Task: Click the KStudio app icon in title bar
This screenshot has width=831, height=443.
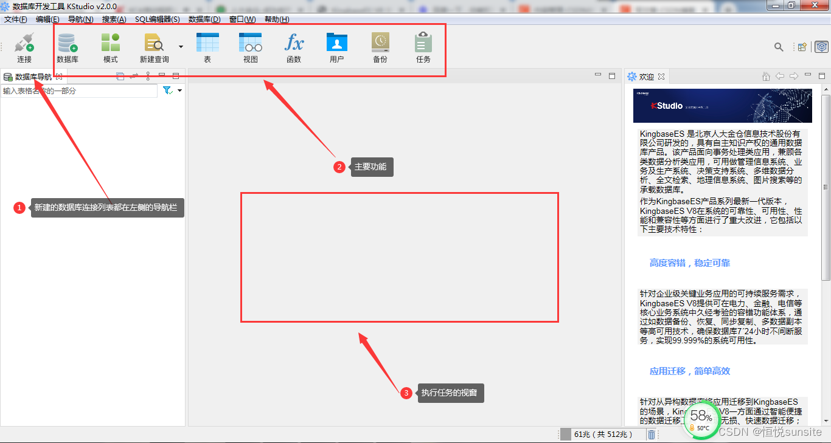Action: pos(5,6)
